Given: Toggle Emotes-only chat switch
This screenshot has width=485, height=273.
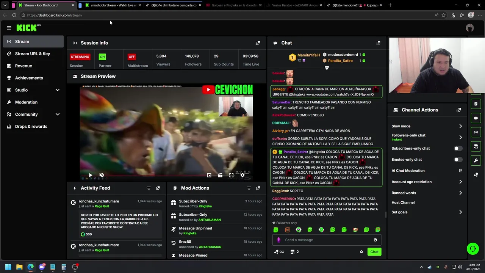Looking at the screenshot, I should [x=458, y=160].
